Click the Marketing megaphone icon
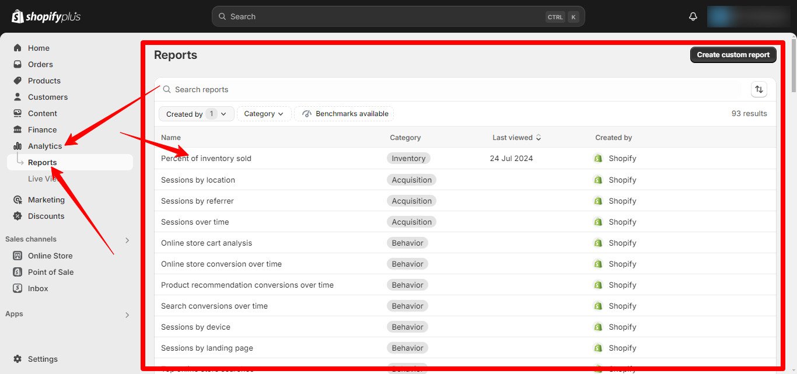Screen dimensions: 797x374 pyautogui.click(x=18, y=200)
